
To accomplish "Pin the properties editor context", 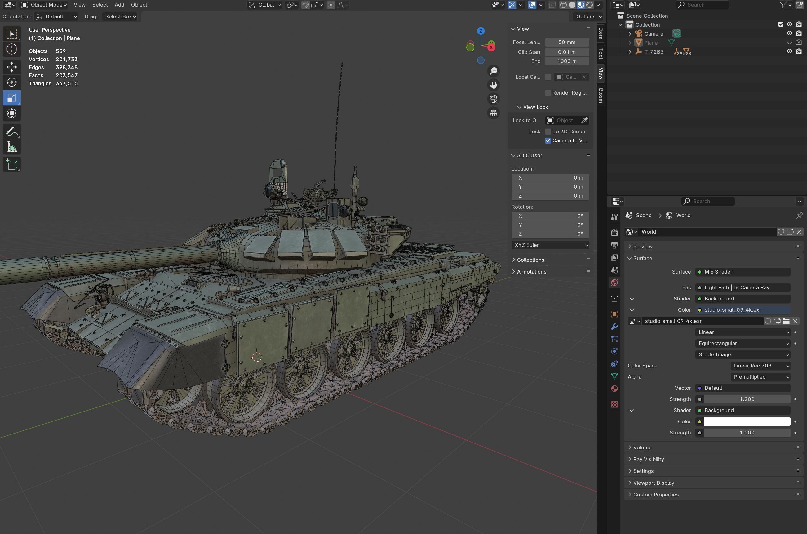I will coord(799,215).
